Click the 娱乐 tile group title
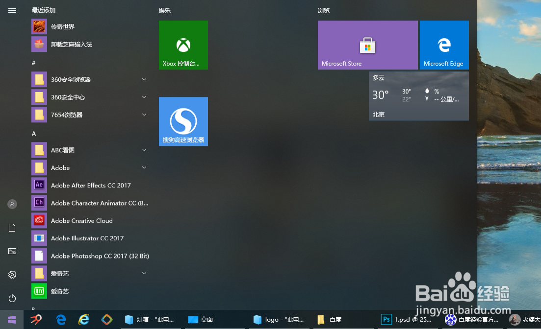 (x=165, y=11)
